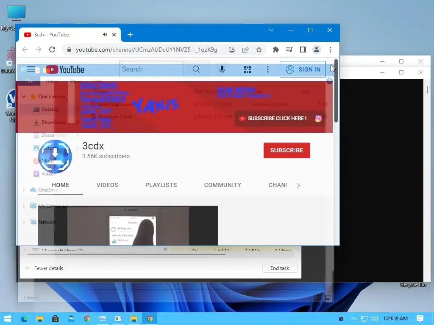Open Task Manager taskbar icon

103,319
